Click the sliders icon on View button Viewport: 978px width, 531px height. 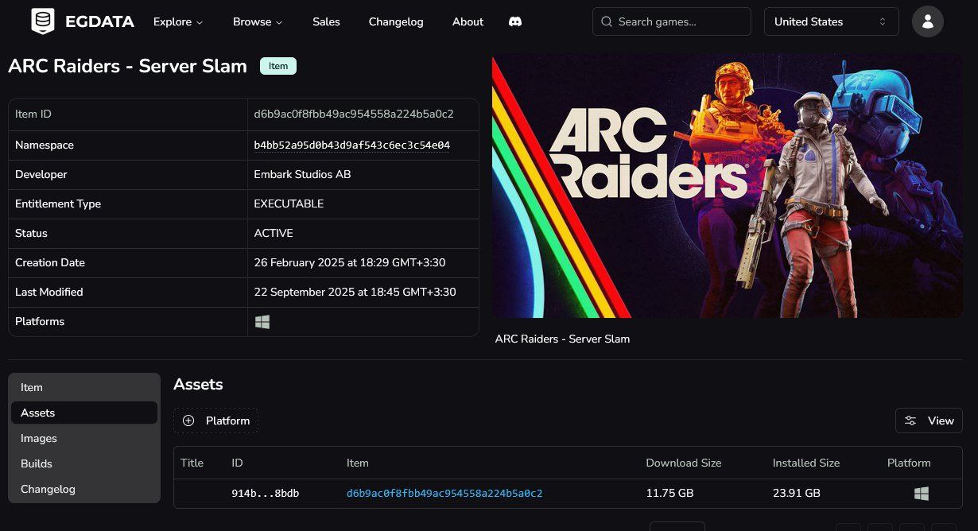[x=910, y=421]
